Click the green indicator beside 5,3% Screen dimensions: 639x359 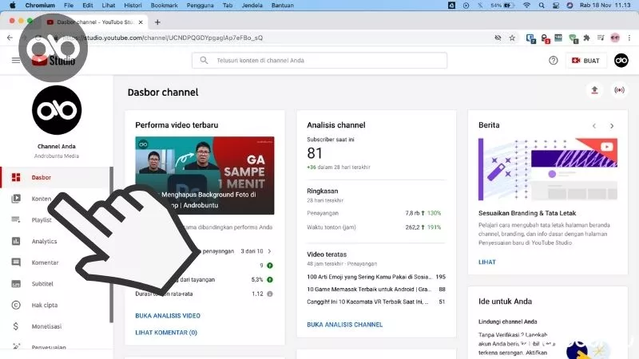[270, 280]
